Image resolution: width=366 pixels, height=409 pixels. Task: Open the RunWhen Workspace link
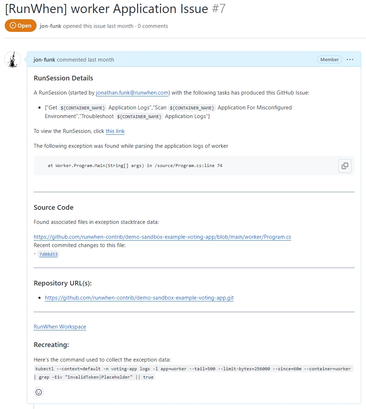(x=60, y=327)
